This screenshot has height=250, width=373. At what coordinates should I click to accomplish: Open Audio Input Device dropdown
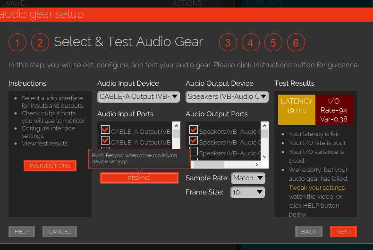pos(138,97)
